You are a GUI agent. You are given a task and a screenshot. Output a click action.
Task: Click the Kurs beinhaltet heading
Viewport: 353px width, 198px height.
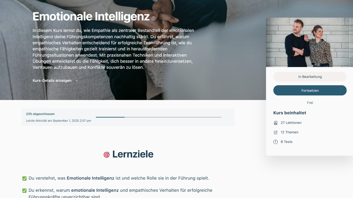click(290, 113)
